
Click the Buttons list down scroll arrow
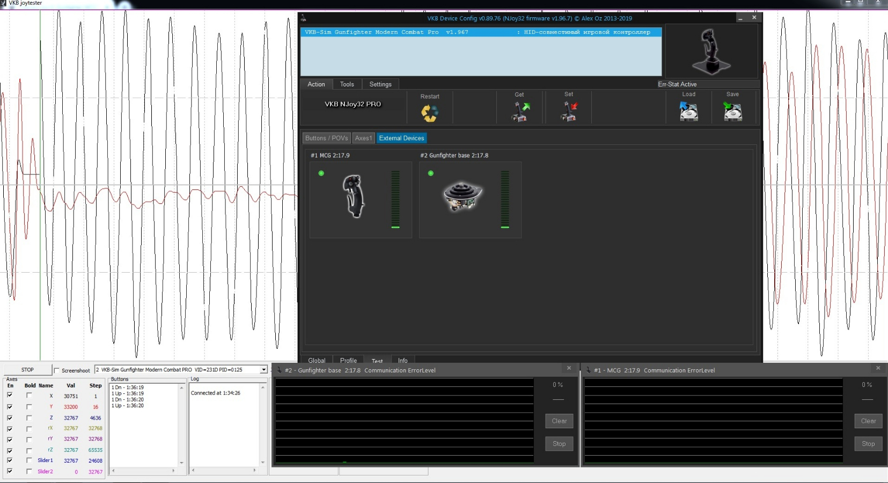(x=181, y=463)
